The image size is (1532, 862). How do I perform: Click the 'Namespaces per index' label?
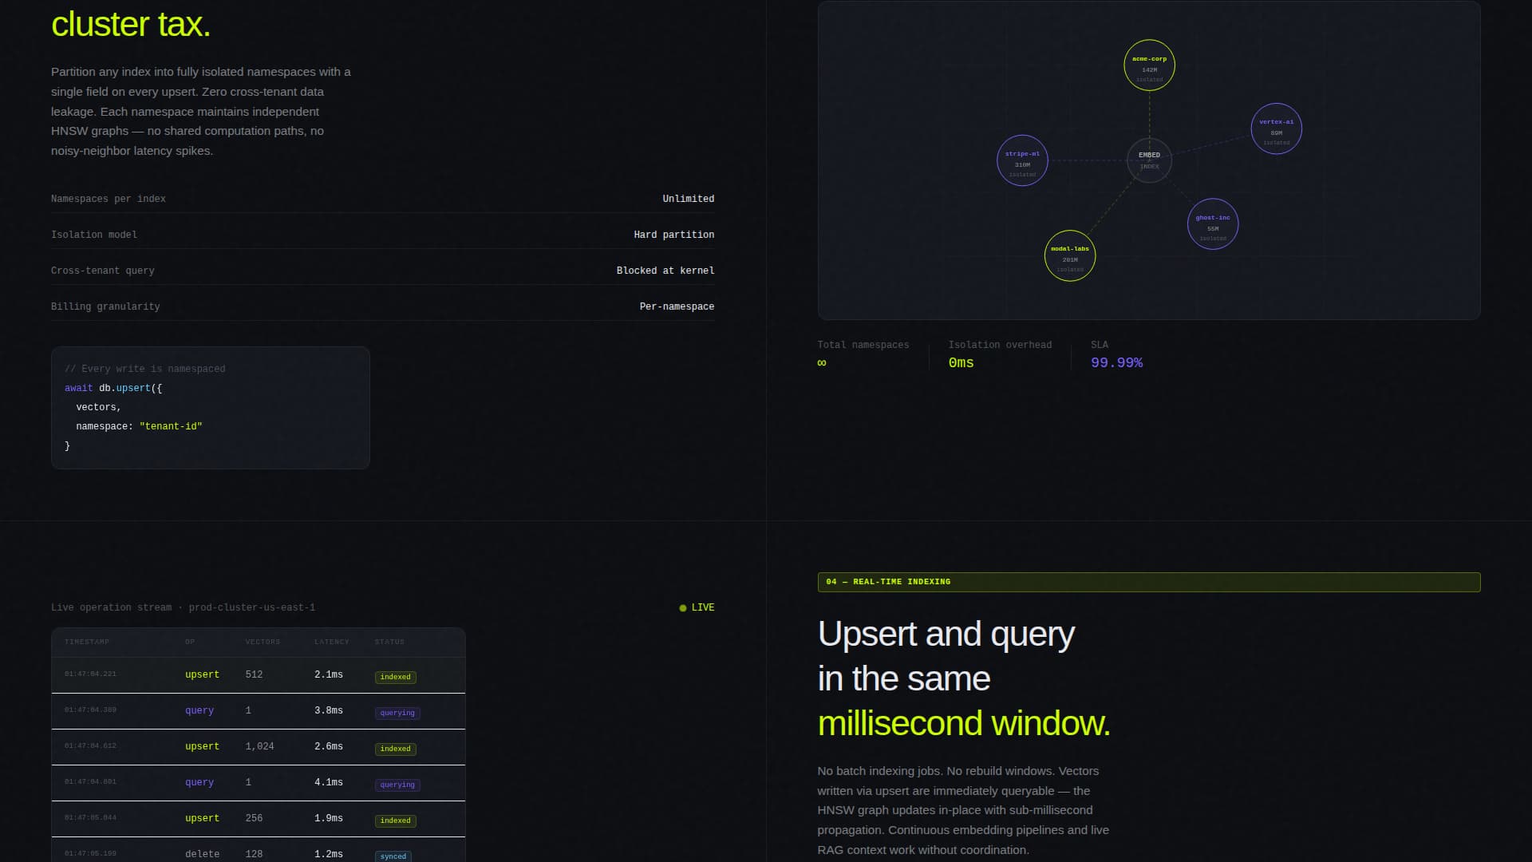(109, 199)
